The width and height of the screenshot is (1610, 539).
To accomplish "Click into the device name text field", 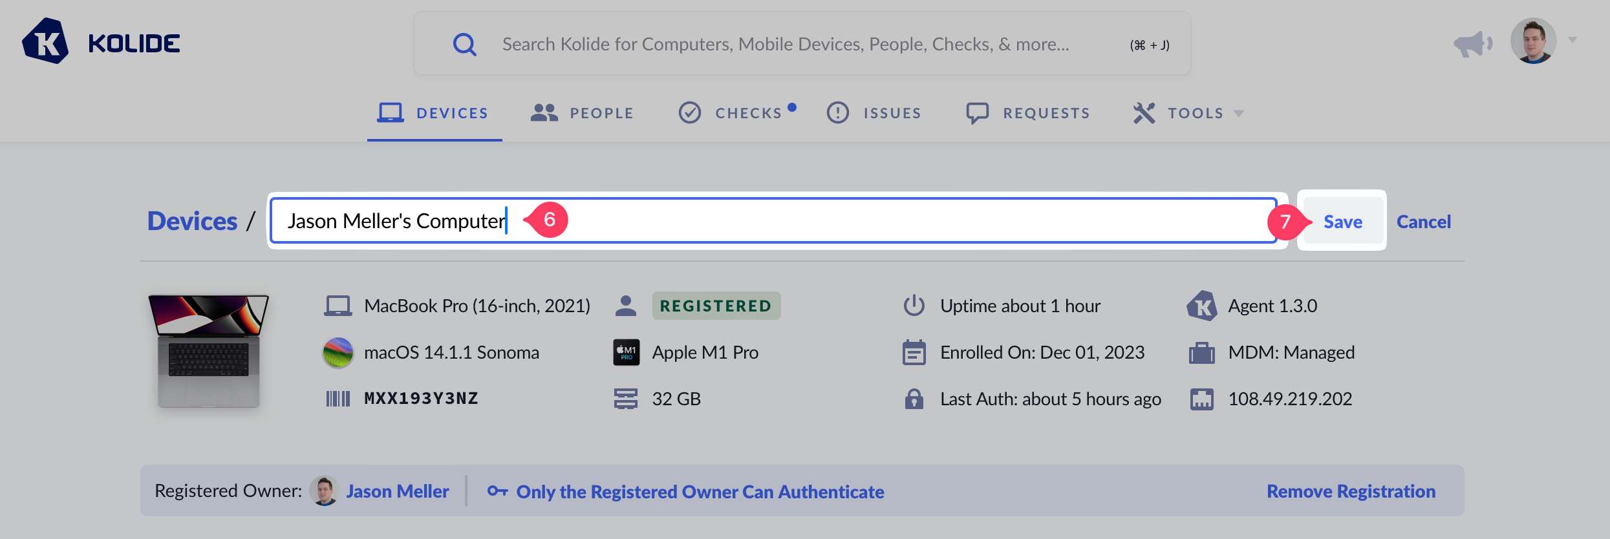I will (841, 221).
